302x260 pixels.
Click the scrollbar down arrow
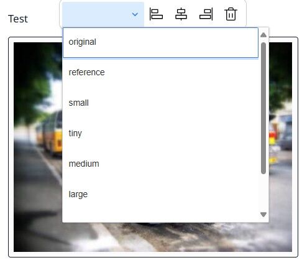[263, 215]
